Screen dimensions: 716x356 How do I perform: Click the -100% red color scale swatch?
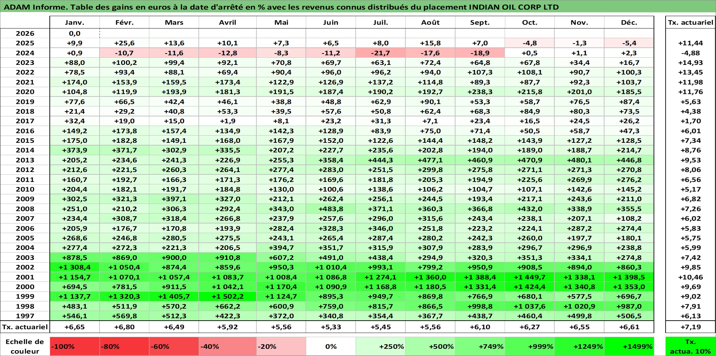click(75, 346)
